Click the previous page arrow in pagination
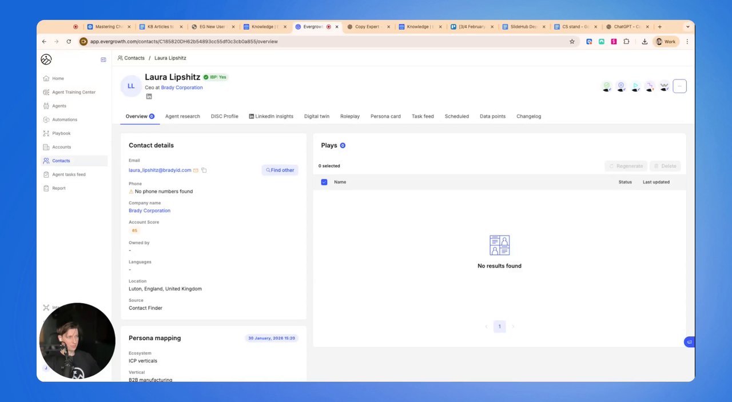The width and height of the screenshot is (732, 402). pos(486,327)
